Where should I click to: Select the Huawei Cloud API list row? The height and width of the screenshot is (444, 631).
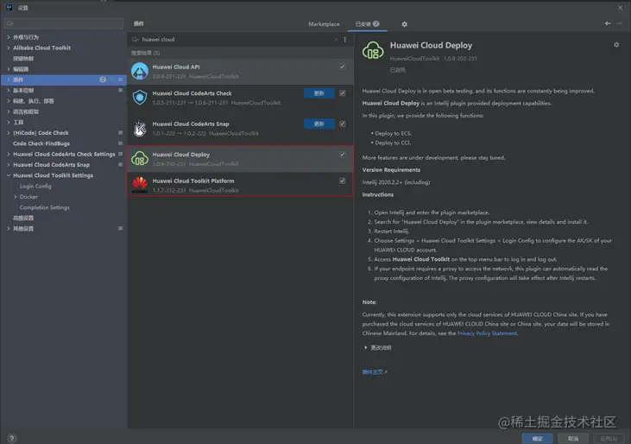pos(240,71)
